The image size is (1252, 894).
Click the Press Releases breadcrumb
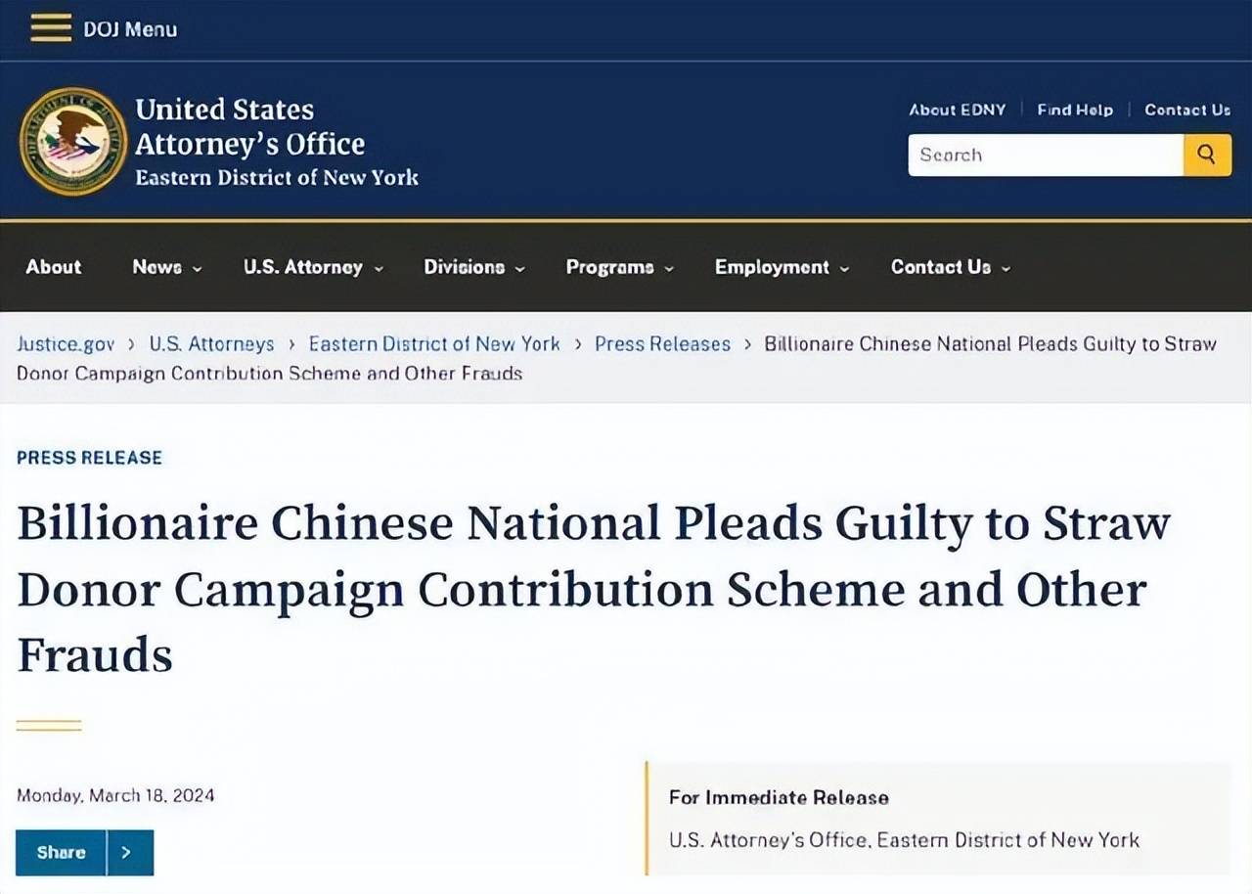[662, 343]
